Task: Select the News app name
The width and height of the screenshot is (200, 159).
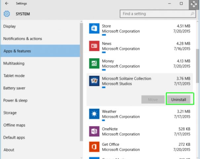Action: [107, 44]
